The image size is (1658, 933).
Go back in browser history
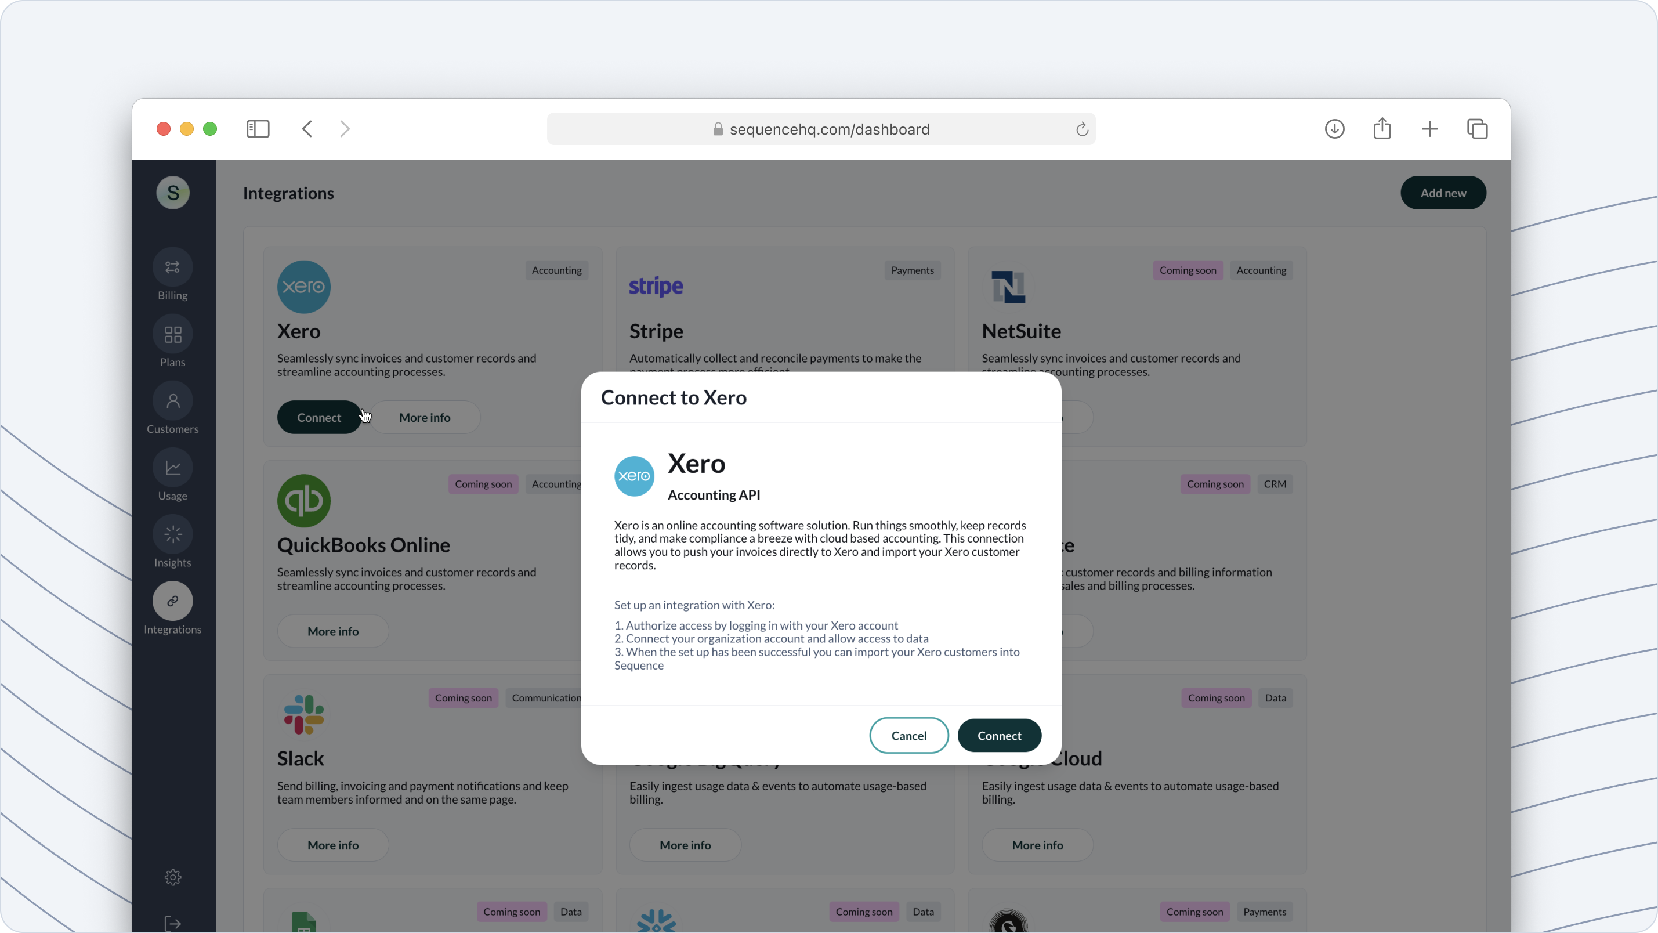click(307, 129)
